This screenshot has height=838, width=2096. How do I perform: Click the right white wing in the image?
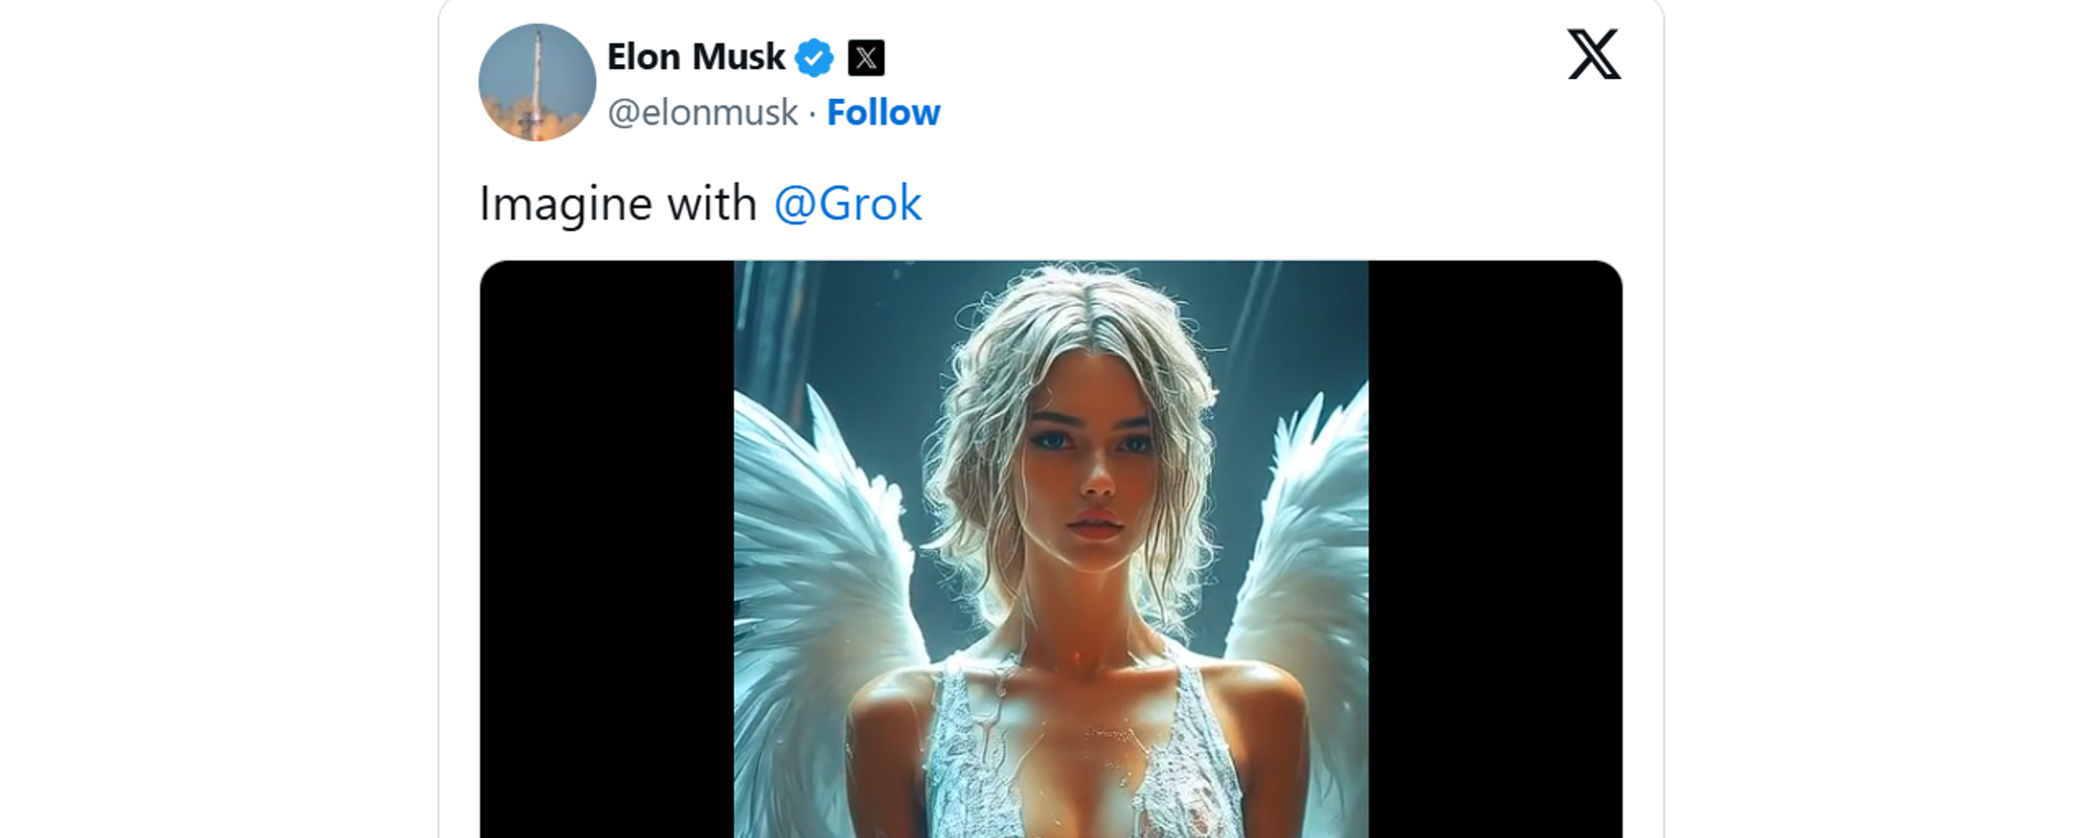tap(1305, 553)
